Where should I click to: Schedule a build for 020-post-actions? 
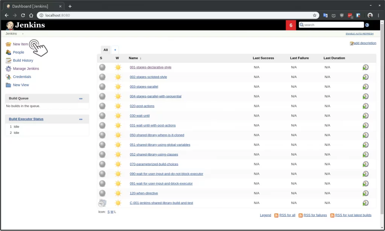click(x=365, y=106)
